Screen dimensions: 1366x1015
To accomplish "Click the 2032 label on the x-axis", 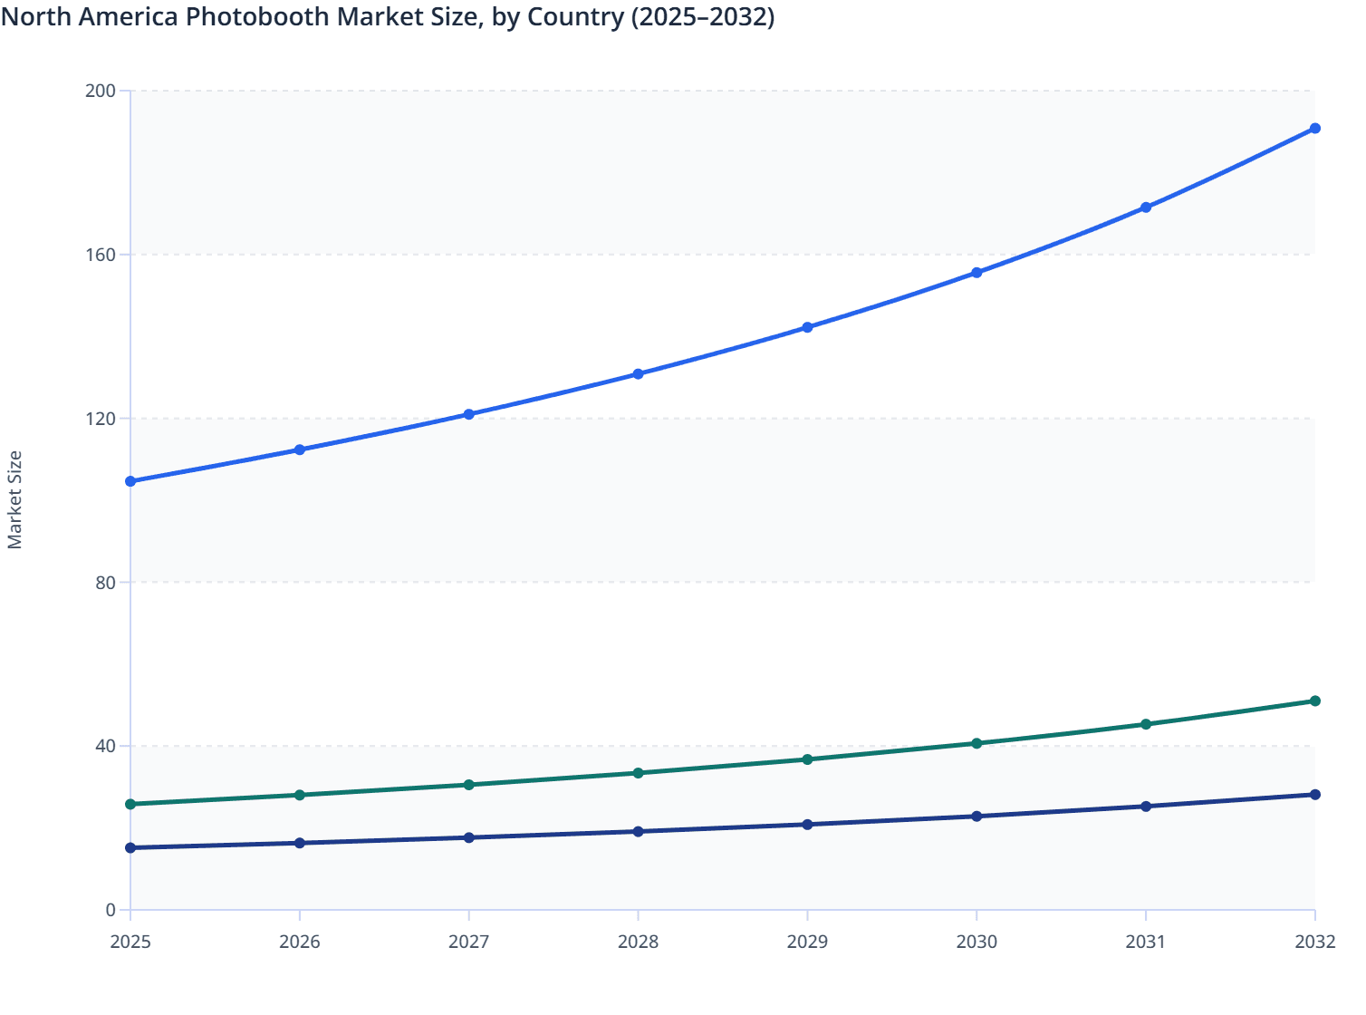I will click(x=1314, y=942).
